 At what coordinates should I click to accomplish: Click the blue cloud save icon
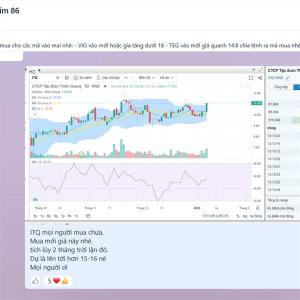(x=35, y=199)
